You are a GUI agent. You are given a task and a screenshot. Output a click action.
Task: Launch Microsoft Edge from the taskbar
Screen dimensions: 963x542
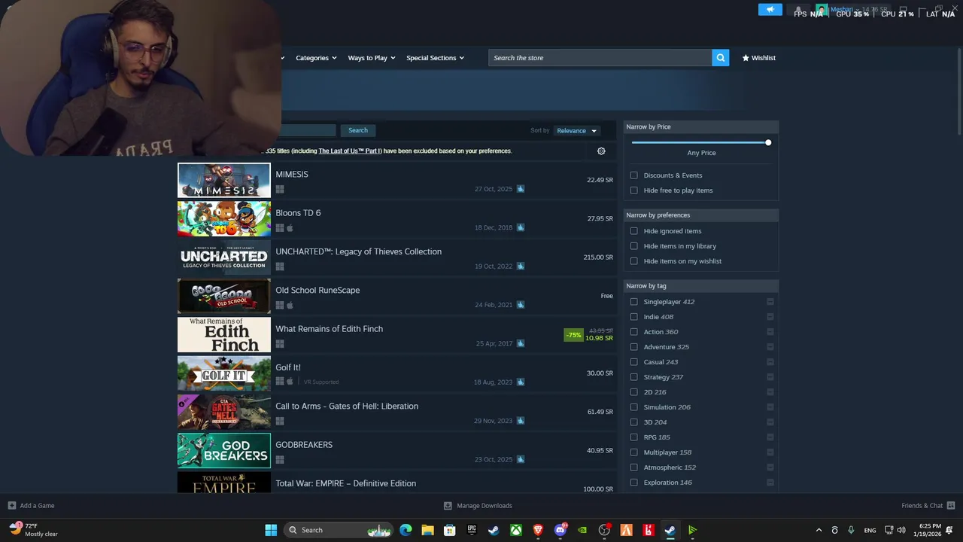pos(406,530)
